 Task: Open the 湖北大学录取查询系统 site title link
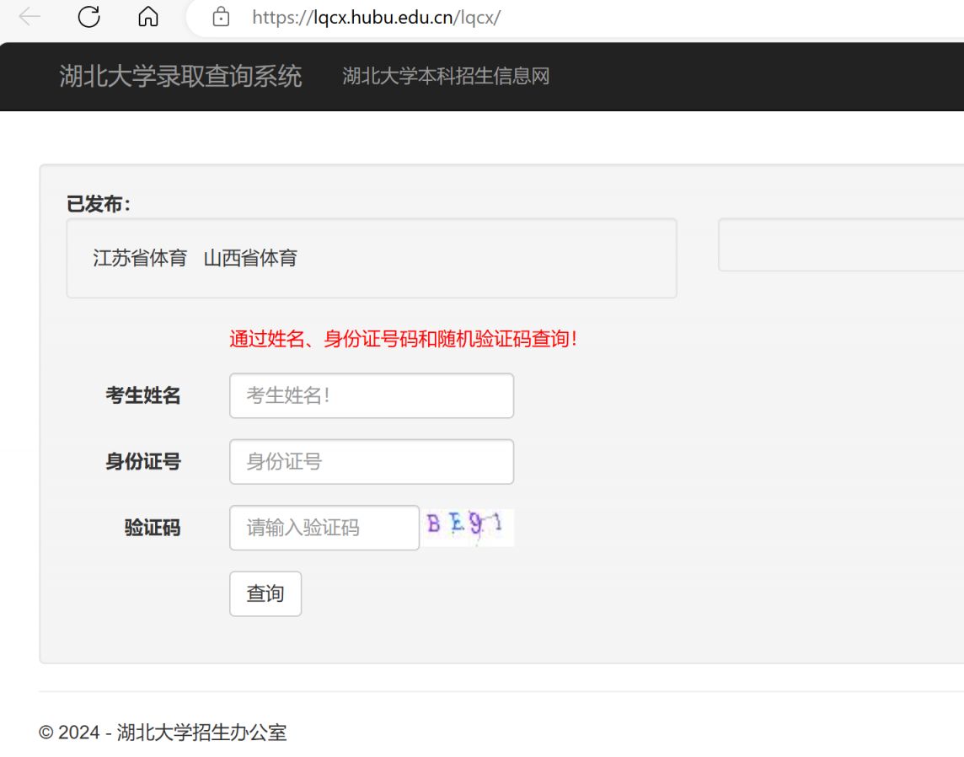(x=180, y=76)
